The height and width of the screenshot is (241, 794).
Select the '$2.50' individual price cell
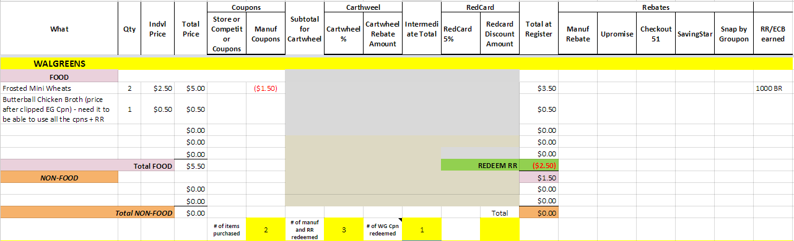[x=157, y=88]
